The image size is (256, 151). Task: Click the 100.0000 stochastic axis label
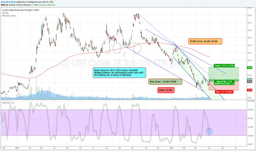(x=251, y=101)
